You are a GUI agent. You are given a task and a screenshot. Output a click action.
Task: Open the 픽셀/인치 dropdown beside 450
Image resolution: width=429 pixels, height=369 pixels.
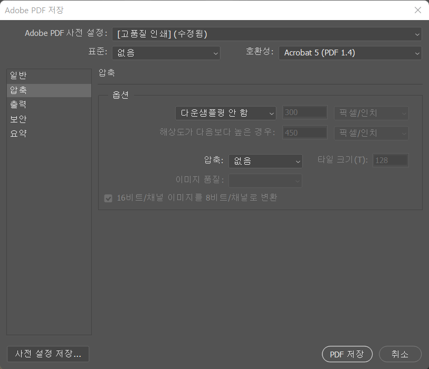pos(371,134)
